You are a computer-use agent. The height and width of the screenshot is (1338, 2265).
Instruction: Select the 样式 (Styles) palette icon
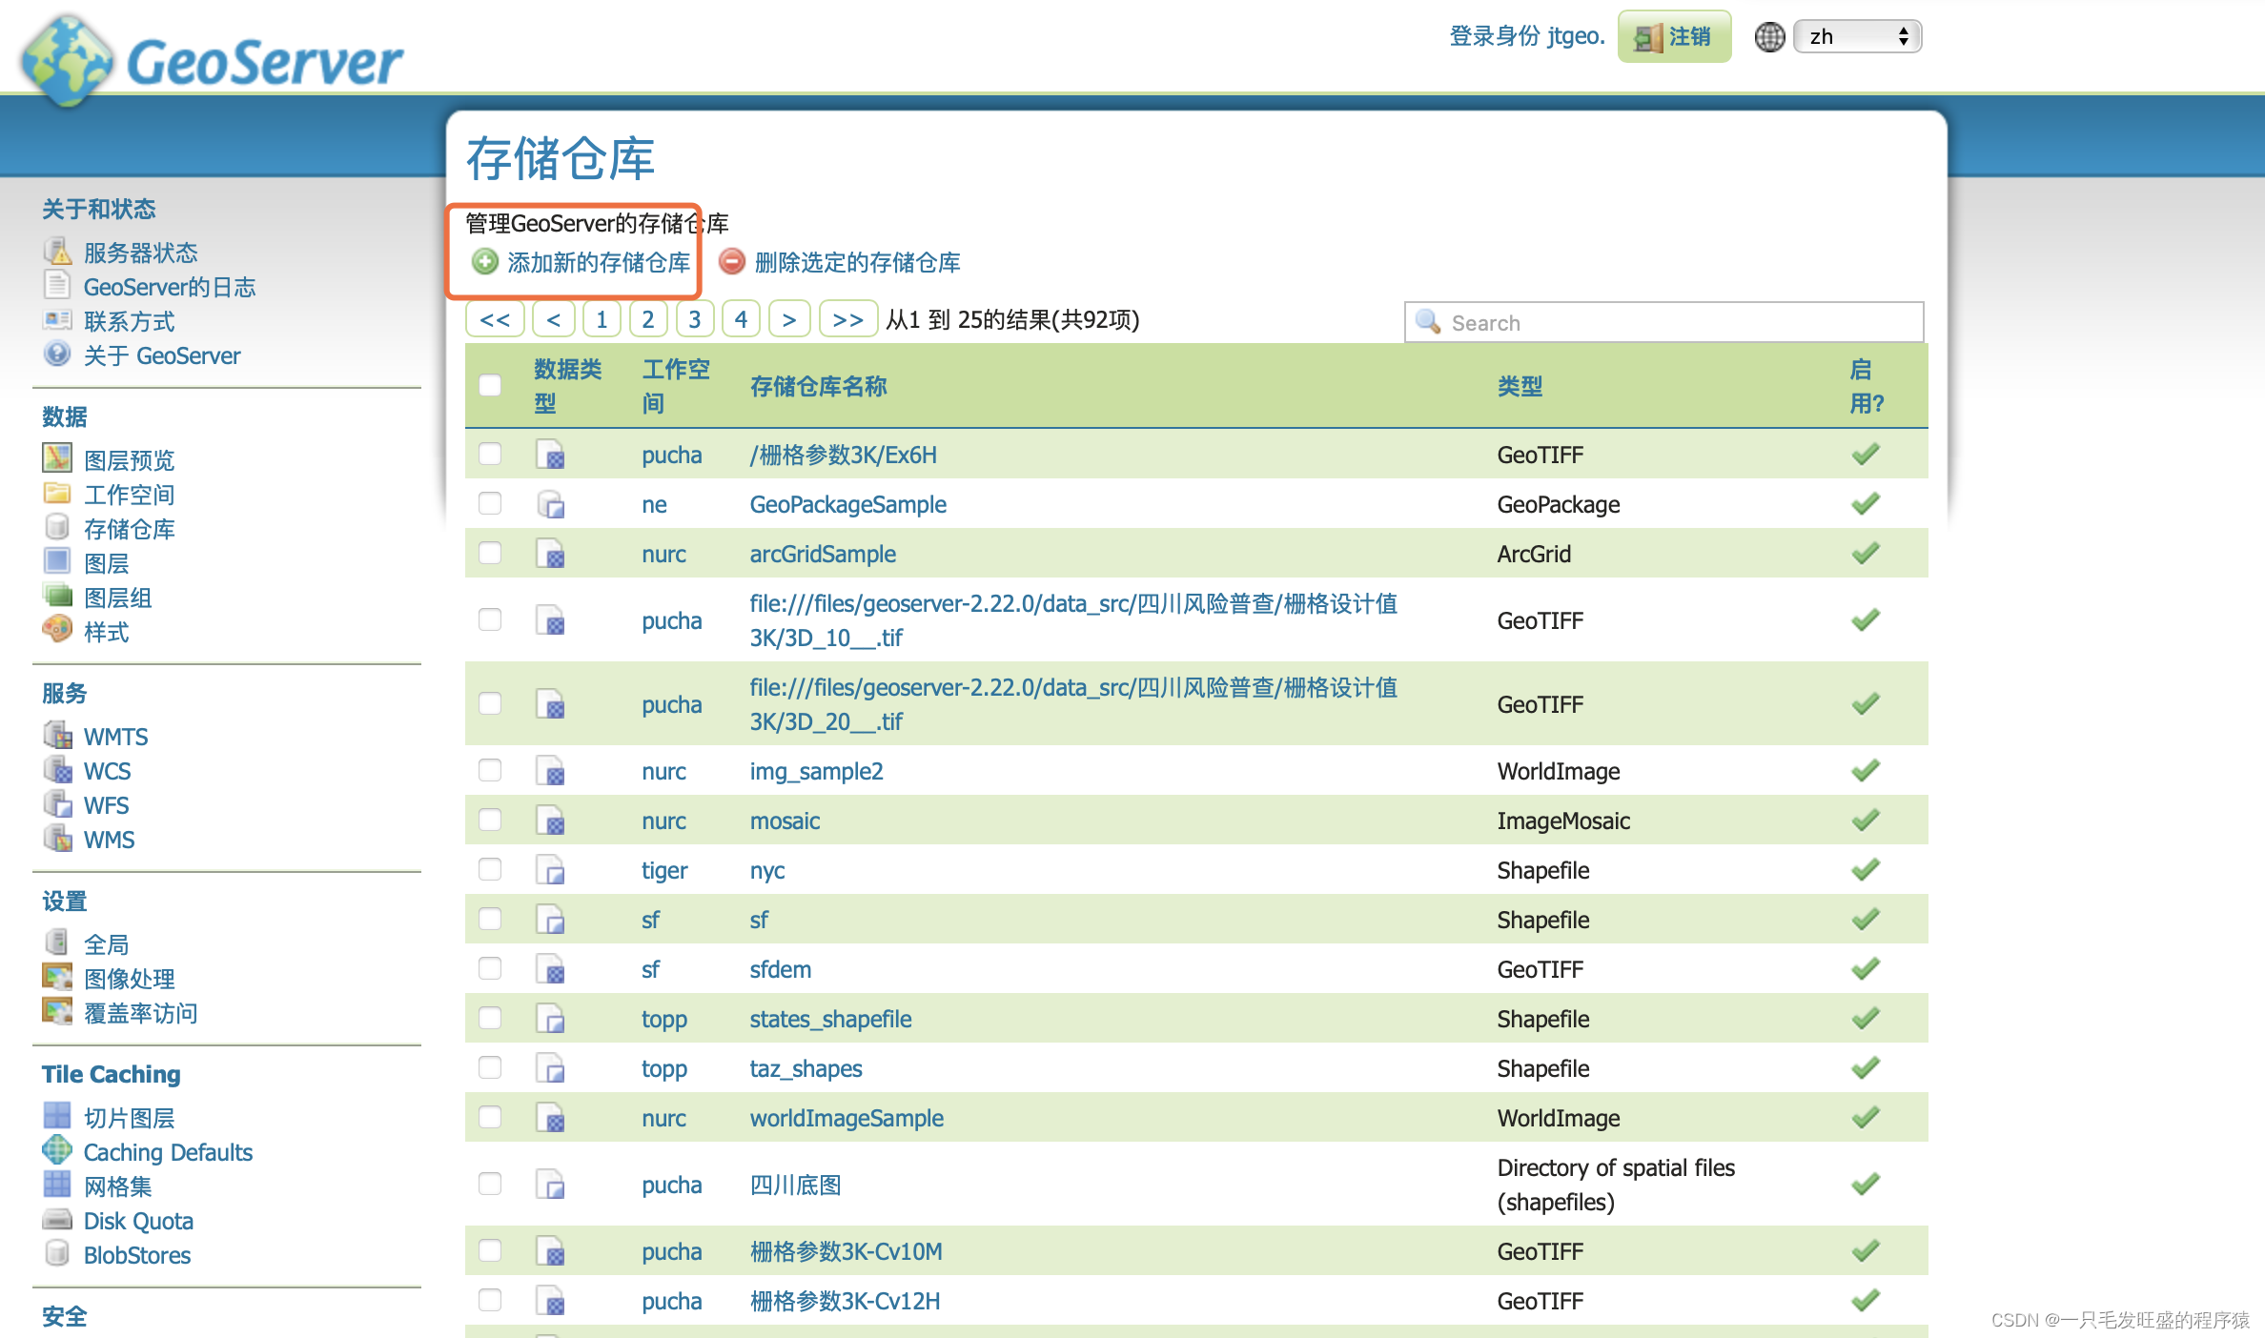57,631
